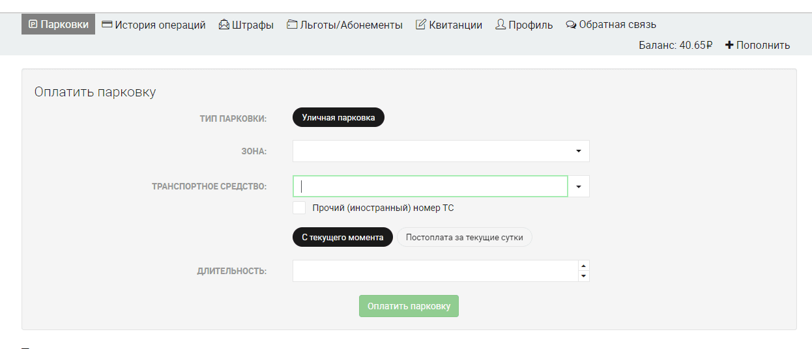
Task: Click the envelope icon beside Штрафы
Action: tap(224, 25)
